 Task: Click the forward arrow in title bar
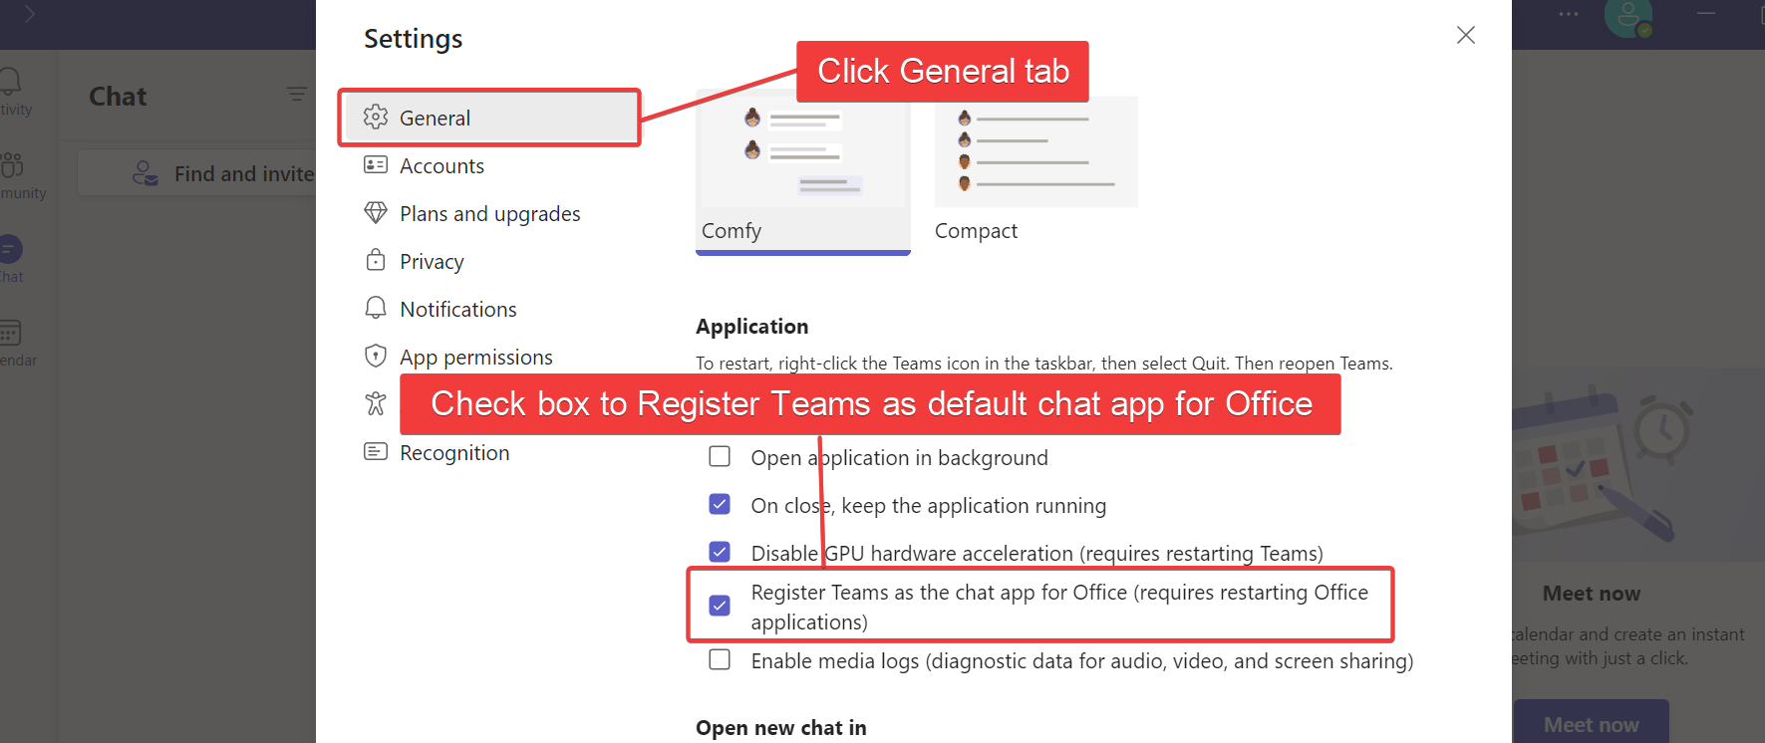(30, 14)
